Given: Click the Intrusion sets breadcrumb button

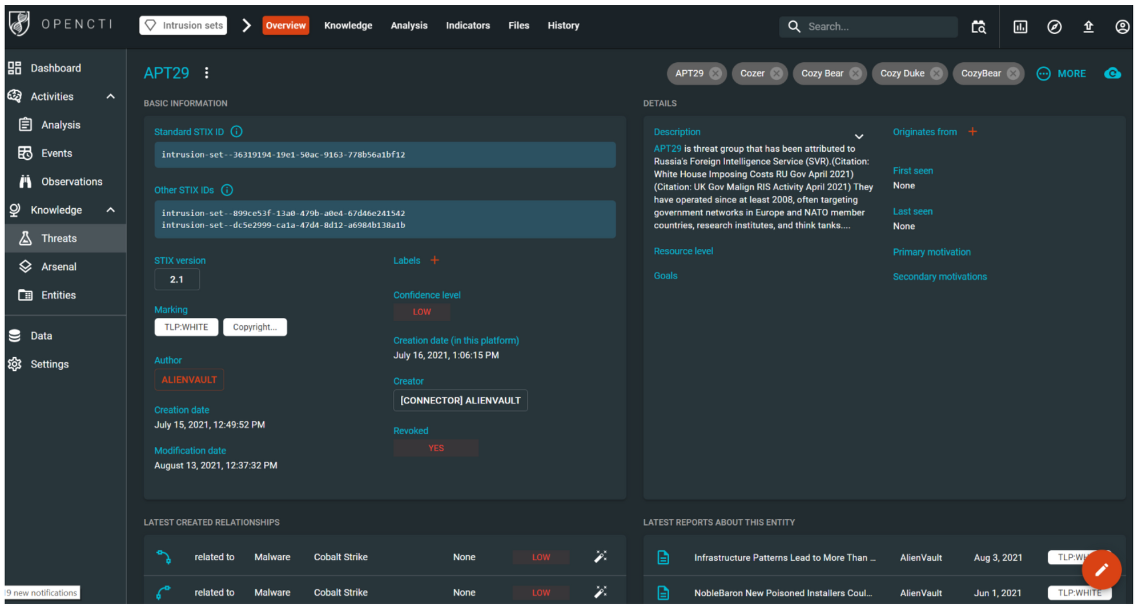Looking at the screenshot, I should 183,25.
